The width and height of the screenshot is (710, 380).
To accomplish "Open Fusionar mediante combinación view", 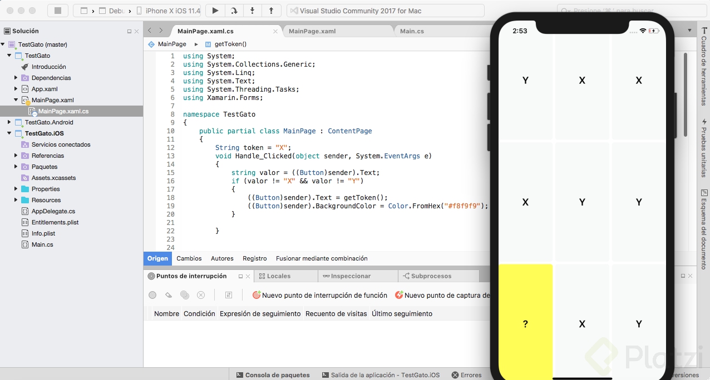I will [322, 258].
